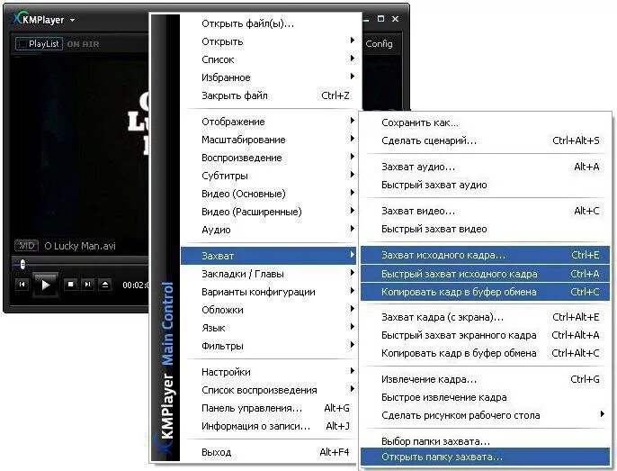617x471 pixels.
Task: Select Сохранить как... in capture submenu
Action: point(485,122)
